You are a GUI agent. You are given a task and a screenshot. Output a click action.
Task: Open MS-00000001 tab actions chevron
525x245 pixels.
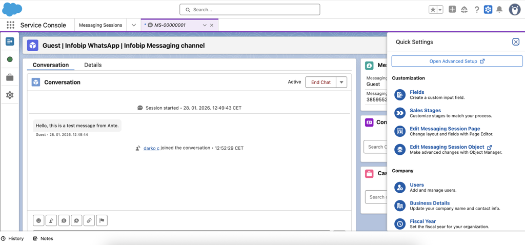205,25
